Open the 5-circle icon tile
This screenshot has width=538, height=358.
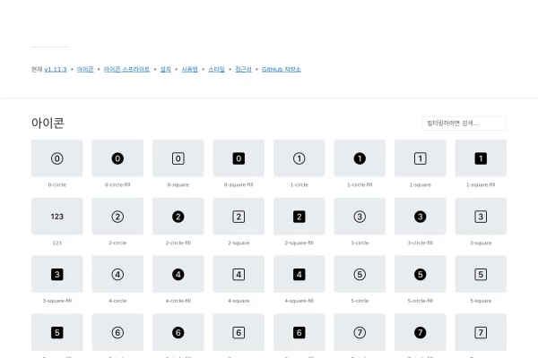[360, 274]
